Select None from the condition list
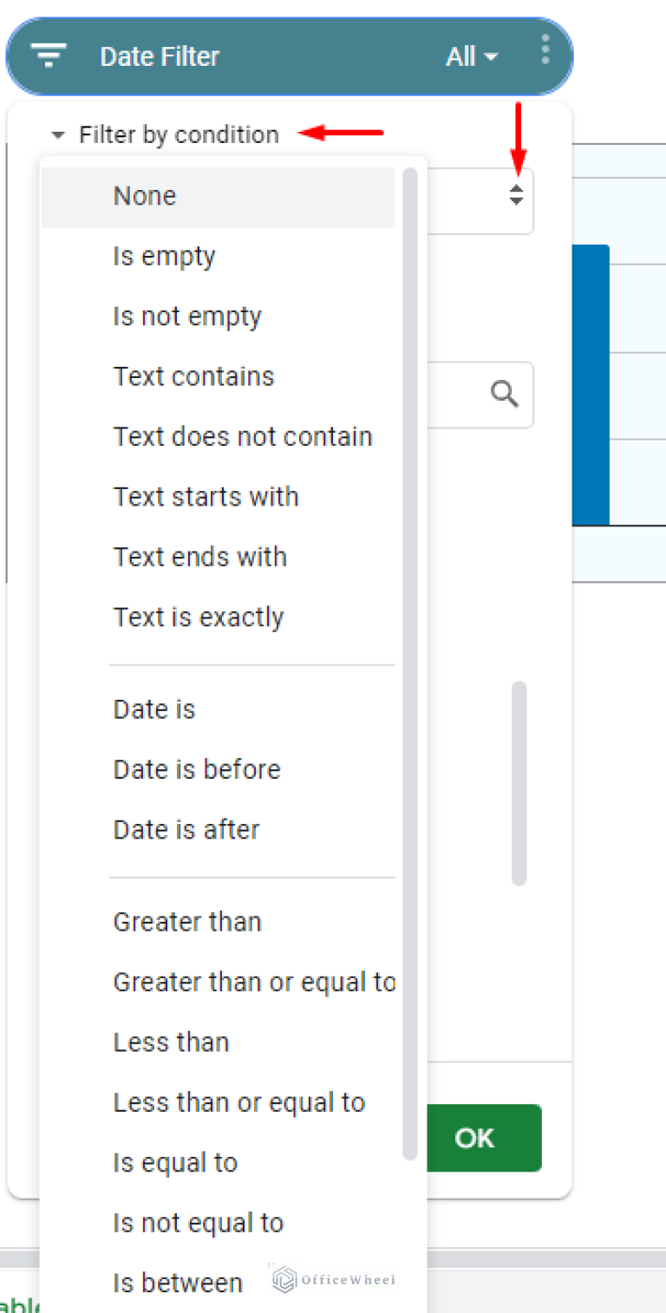The height and width of the screenshot is (1313, 666). click(x=145, y=196)
